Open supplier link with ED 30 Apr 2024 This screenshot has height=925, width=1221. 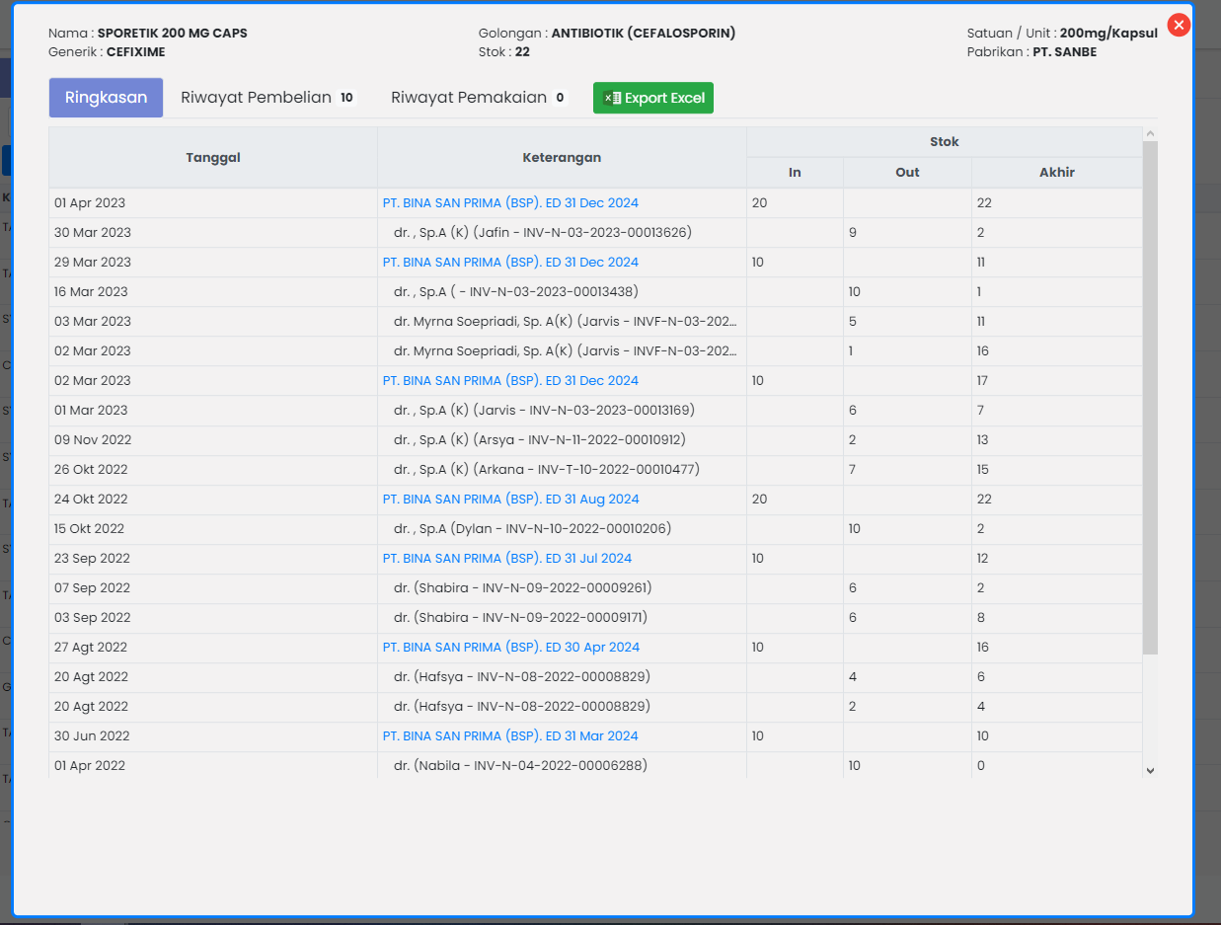(510, 648)
